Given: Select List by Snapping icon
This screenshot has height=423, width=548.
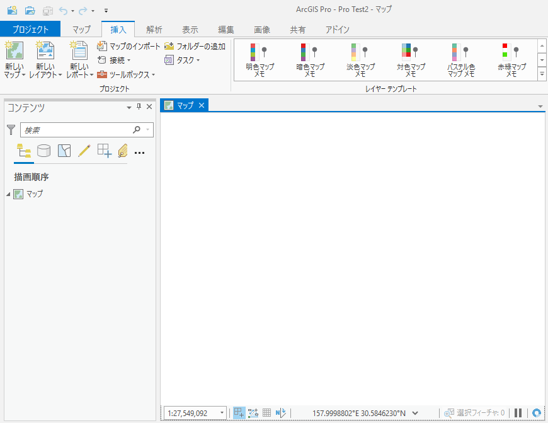Looking at the screenshot, I should [104, 151].
